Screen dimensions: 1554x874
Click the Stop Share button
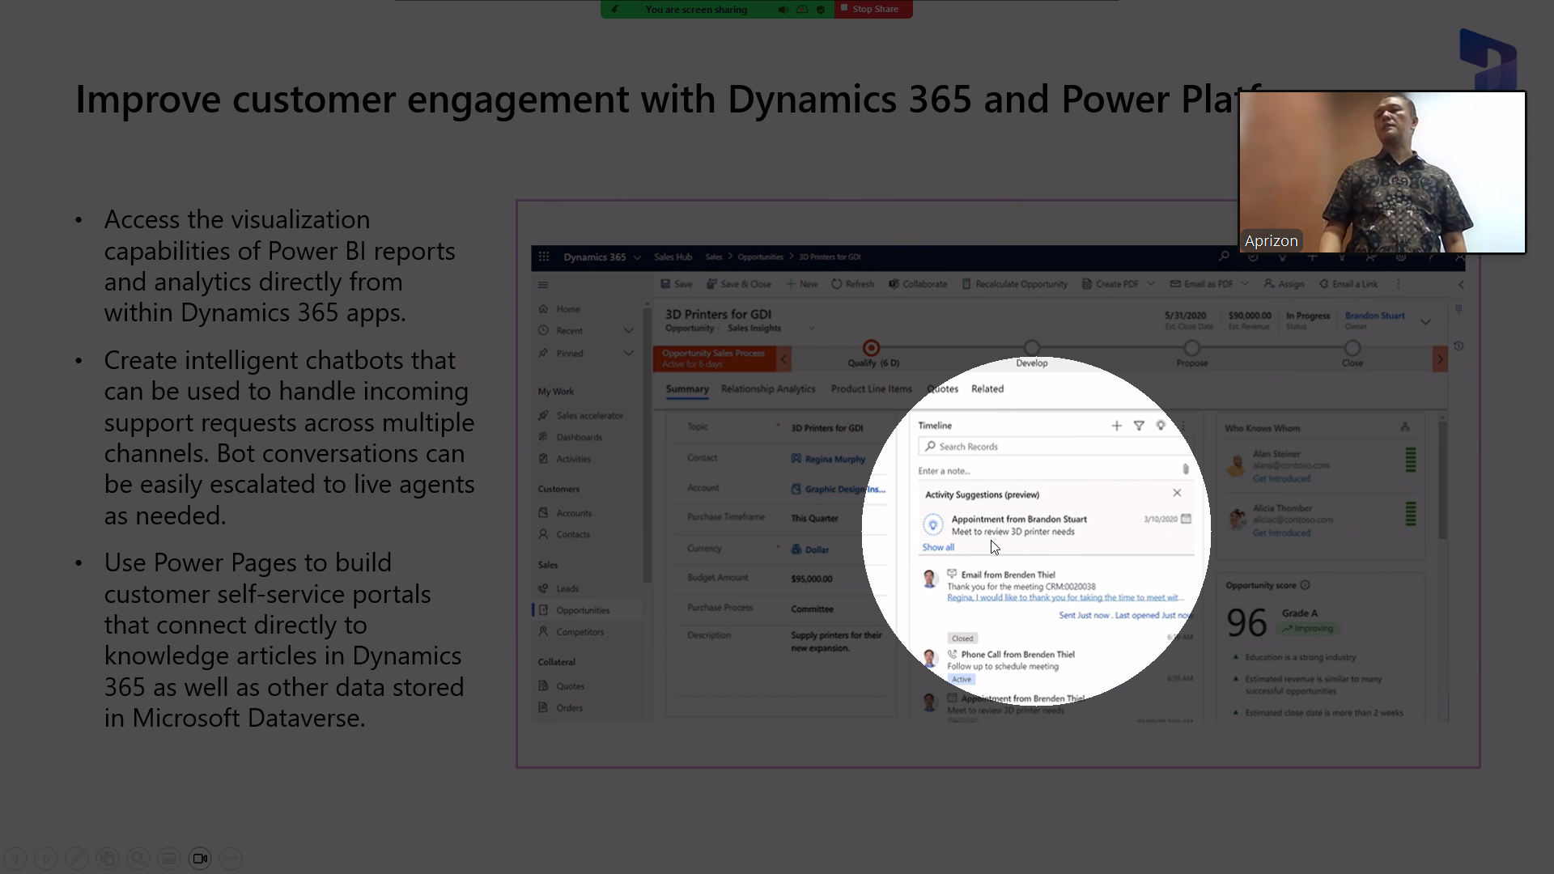pyautogui.click(x=873, y=9)
